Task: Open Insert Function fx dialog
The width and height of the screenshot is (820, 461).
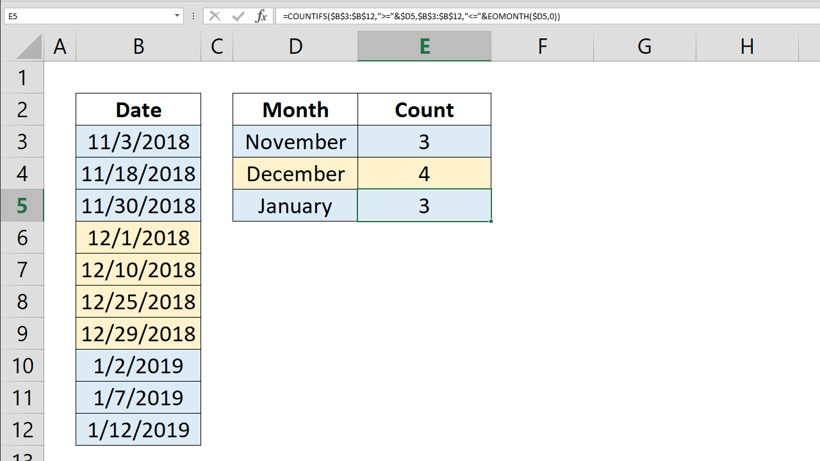Action: tap(261, 16)
